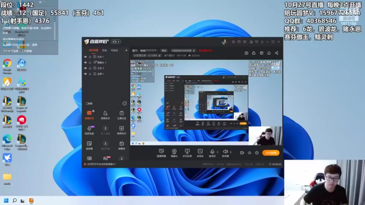Toggle the lock on 摄像头 1 source
This screenshot has height=205, width=365.
tap(90, 62)
